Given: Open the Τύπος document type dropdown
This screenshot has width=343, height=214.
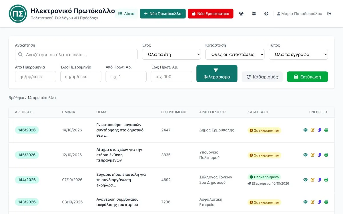Looking at the screenshot, I should point(298,54).
